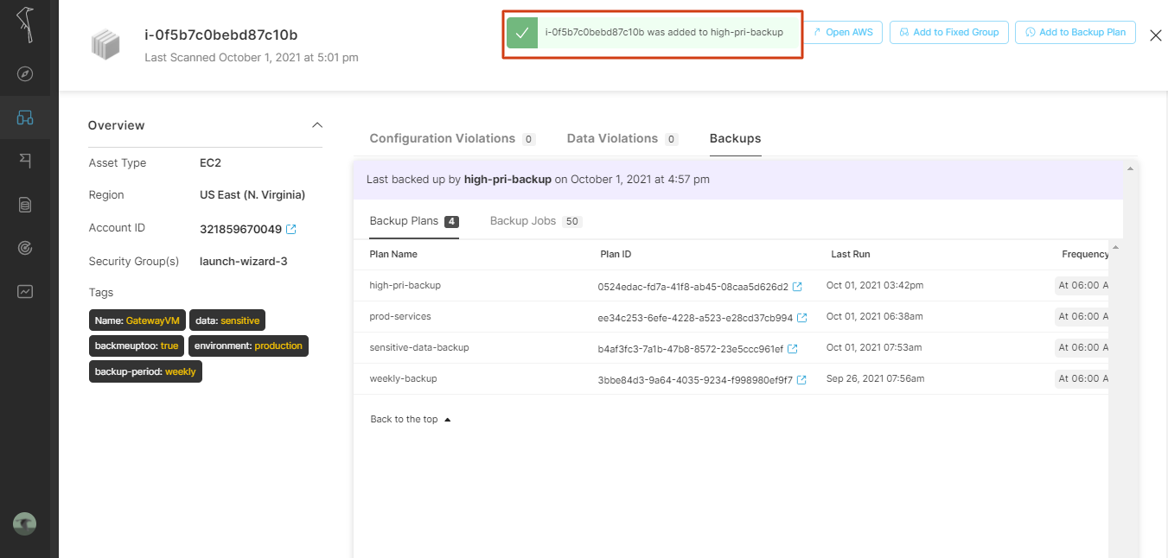Click Back to the top link

coord(411,419)
